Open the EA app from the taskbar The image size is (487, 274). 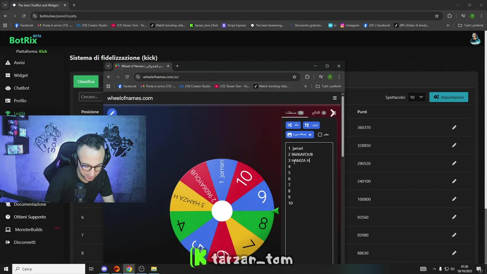point(117,269)
